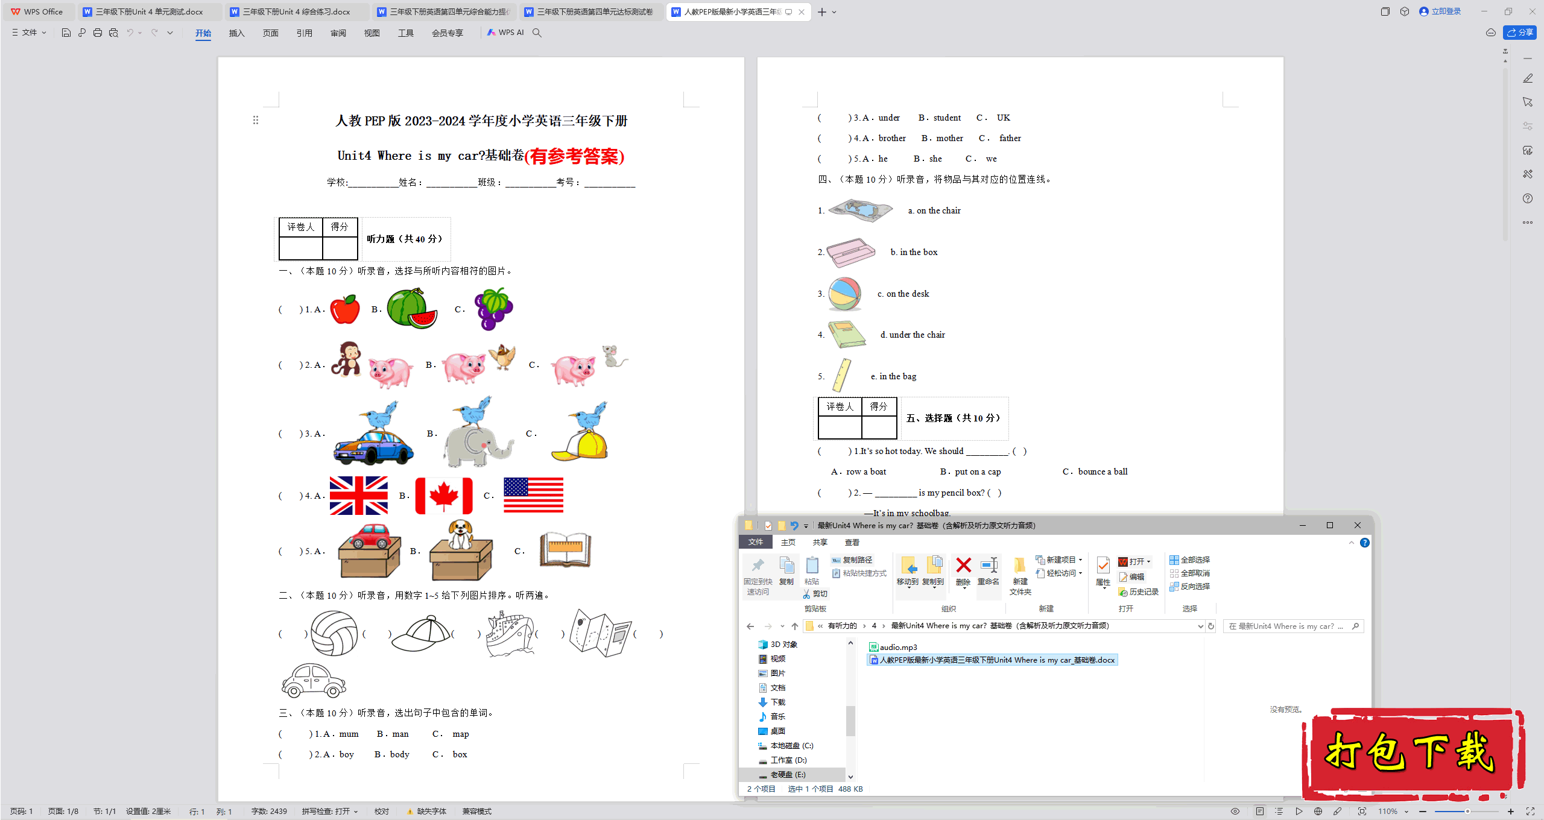Switch to 三年级下册Unit 4 综合练习.docx tab
1544x820 pixels.
tap(297, 11)
